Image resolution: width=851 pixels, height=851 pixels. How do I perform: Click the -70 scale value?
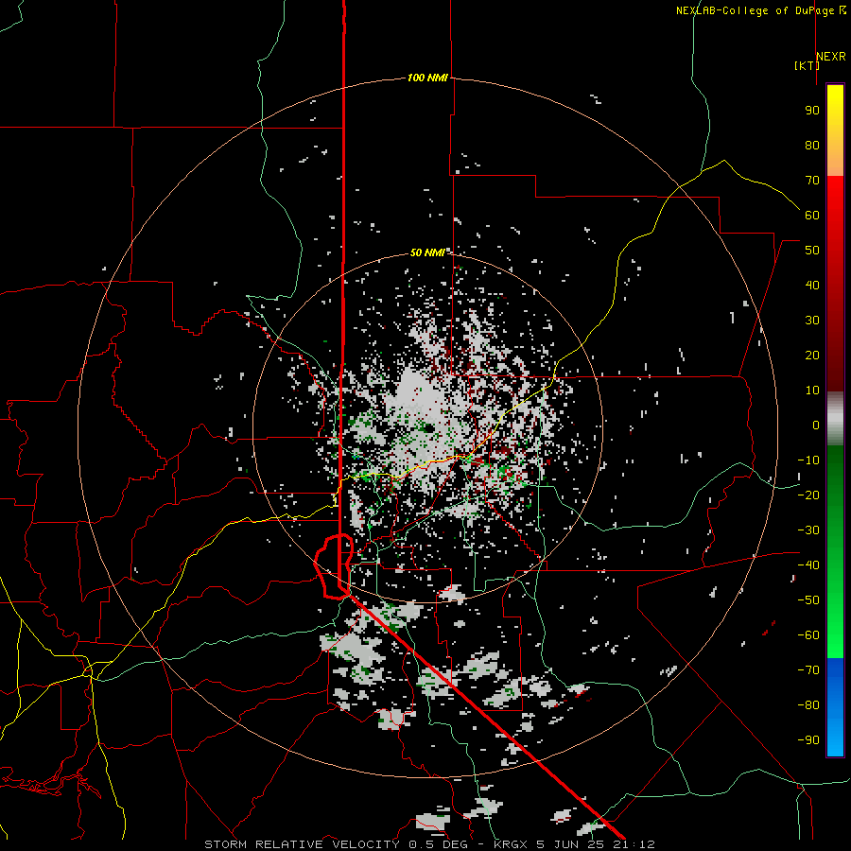pos(808,670)
